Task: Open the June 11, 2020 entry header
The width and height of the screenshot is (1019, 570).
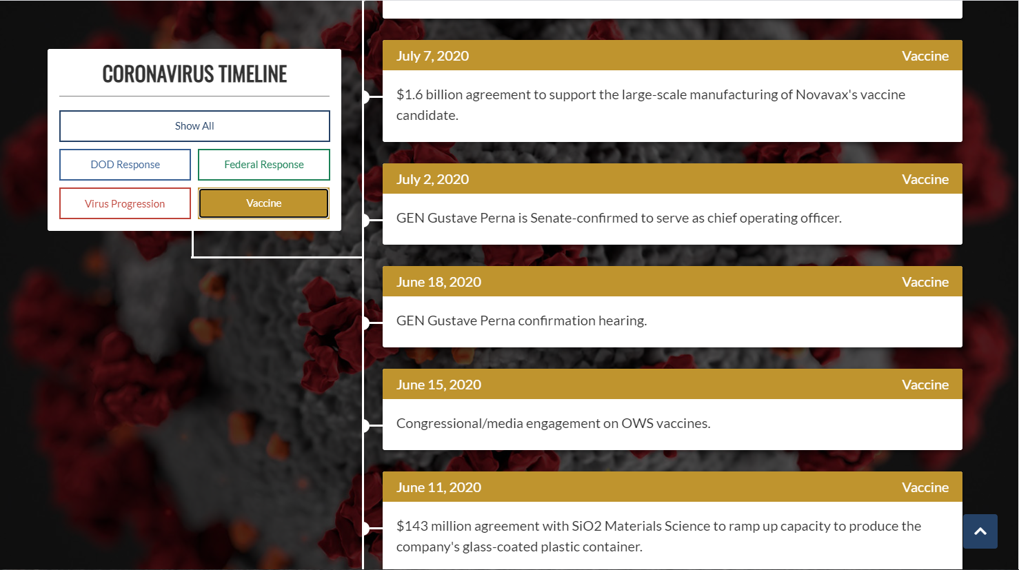Action: point(672,487)
